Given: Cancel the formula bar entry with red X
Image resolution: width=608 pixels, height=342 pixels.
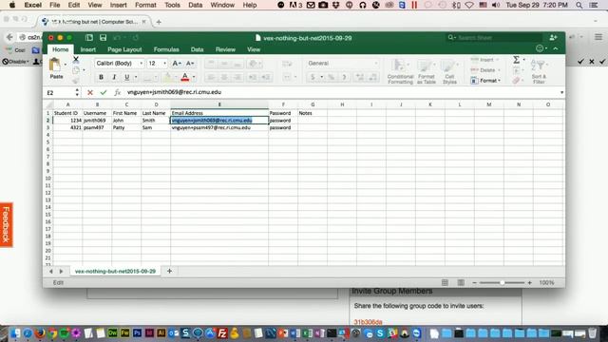Looking at the screenshot, I should click(90, 92).
